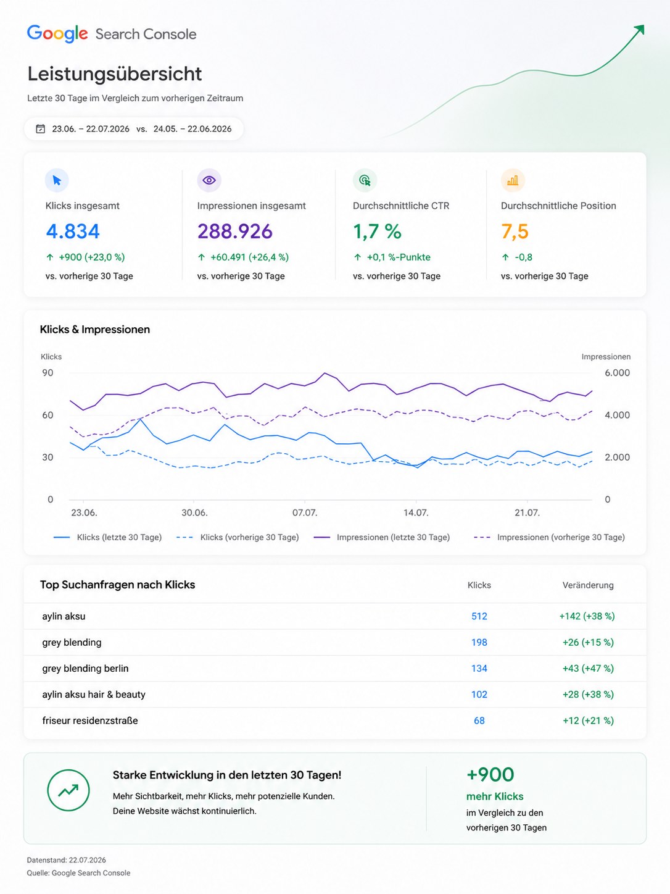Select the comparison period 24.05. – 22.06.2026
670x894 pixels.
click(192, 129)
